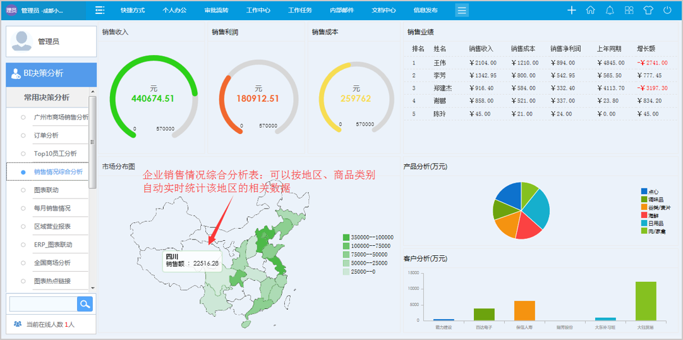
Task: Click the 调味品 legend swatch
Action: click(x=644, y=199)
